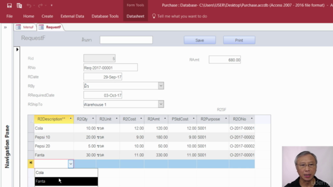Screen dimensions: 333x187
Task: Click the RRequiredDate field 03-Oct-17
Action: tap(103, 95)
